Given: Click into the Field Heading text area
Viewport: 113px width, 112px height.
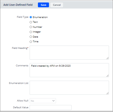Looking at the screenshot, I should tap(69, 53).
